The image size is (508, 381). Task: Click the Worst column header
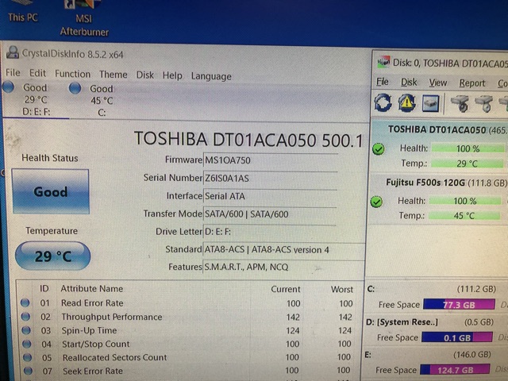[x=342, y=289]
